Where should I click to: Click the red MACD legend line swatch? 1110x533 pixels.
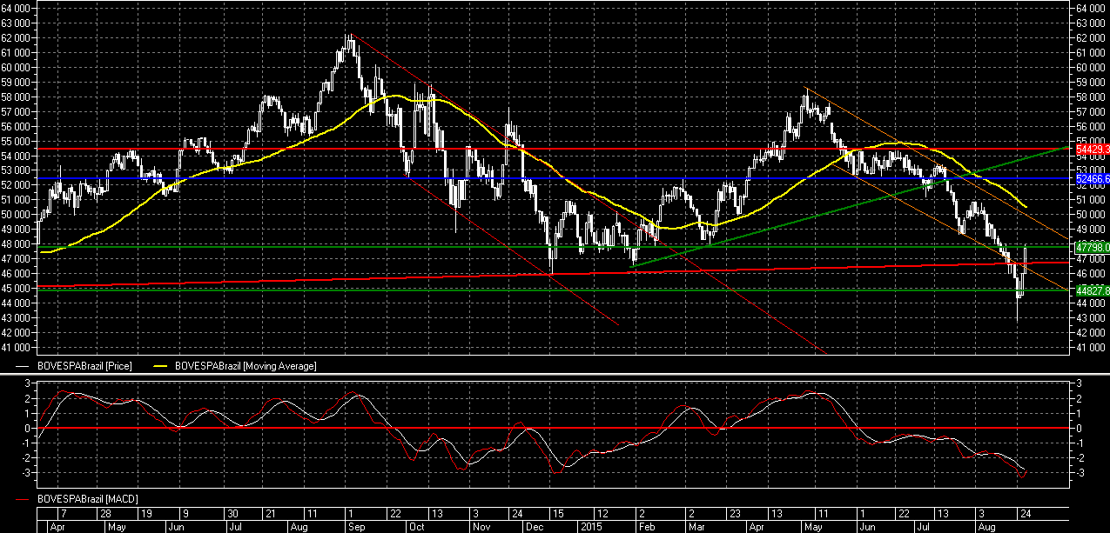tap(23, 500)
